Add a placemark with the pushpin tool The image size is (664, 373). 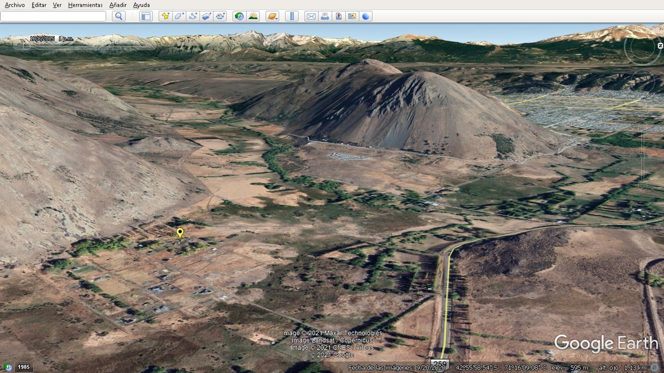click(166, 16)
